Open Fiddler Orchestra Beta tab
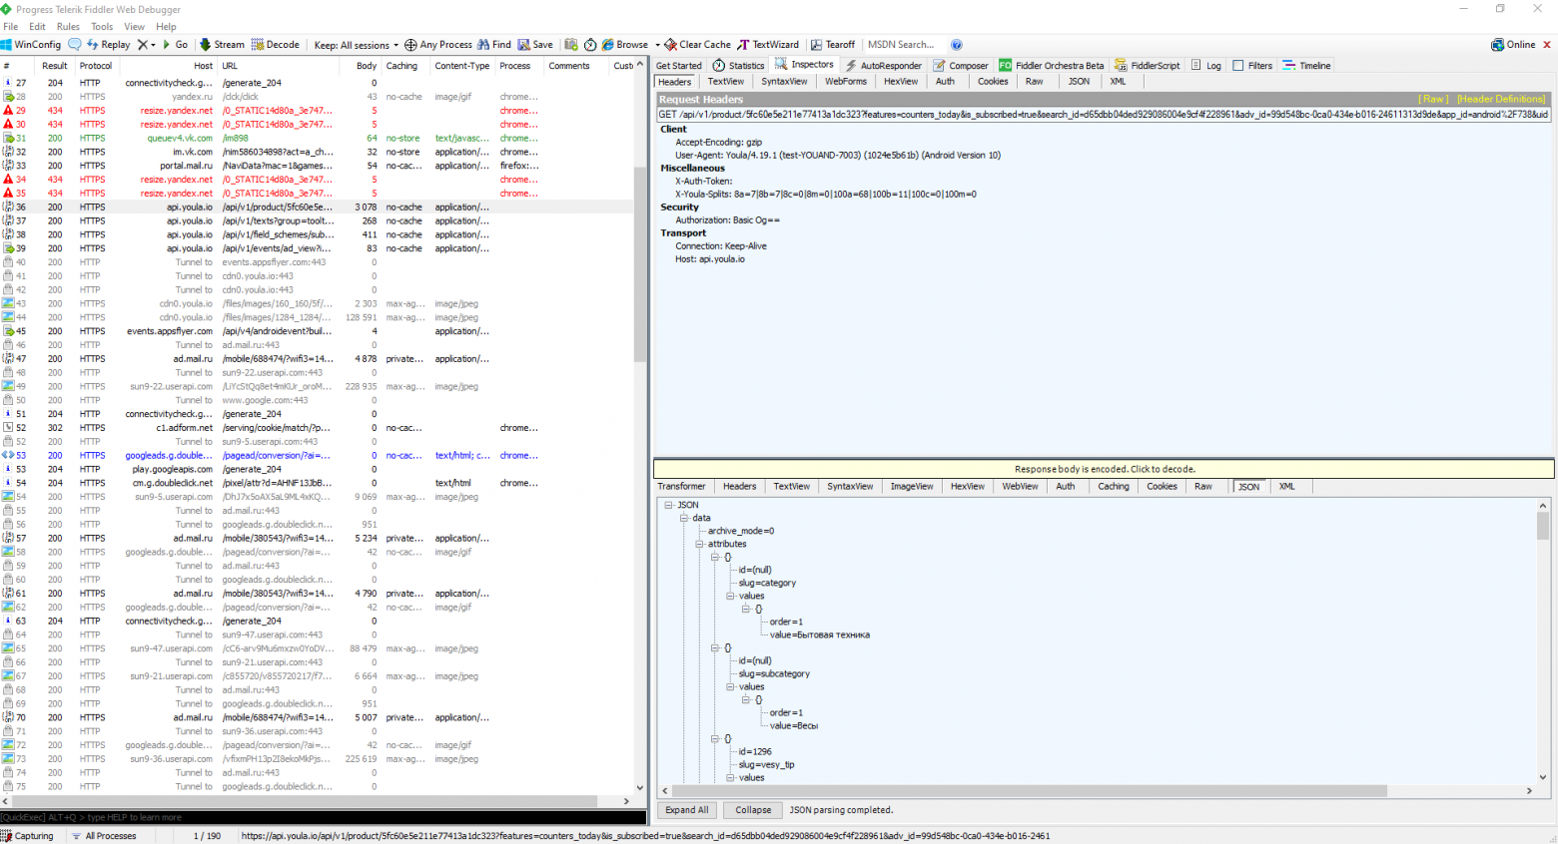The image size is (1558, 844). (1052, 66)
